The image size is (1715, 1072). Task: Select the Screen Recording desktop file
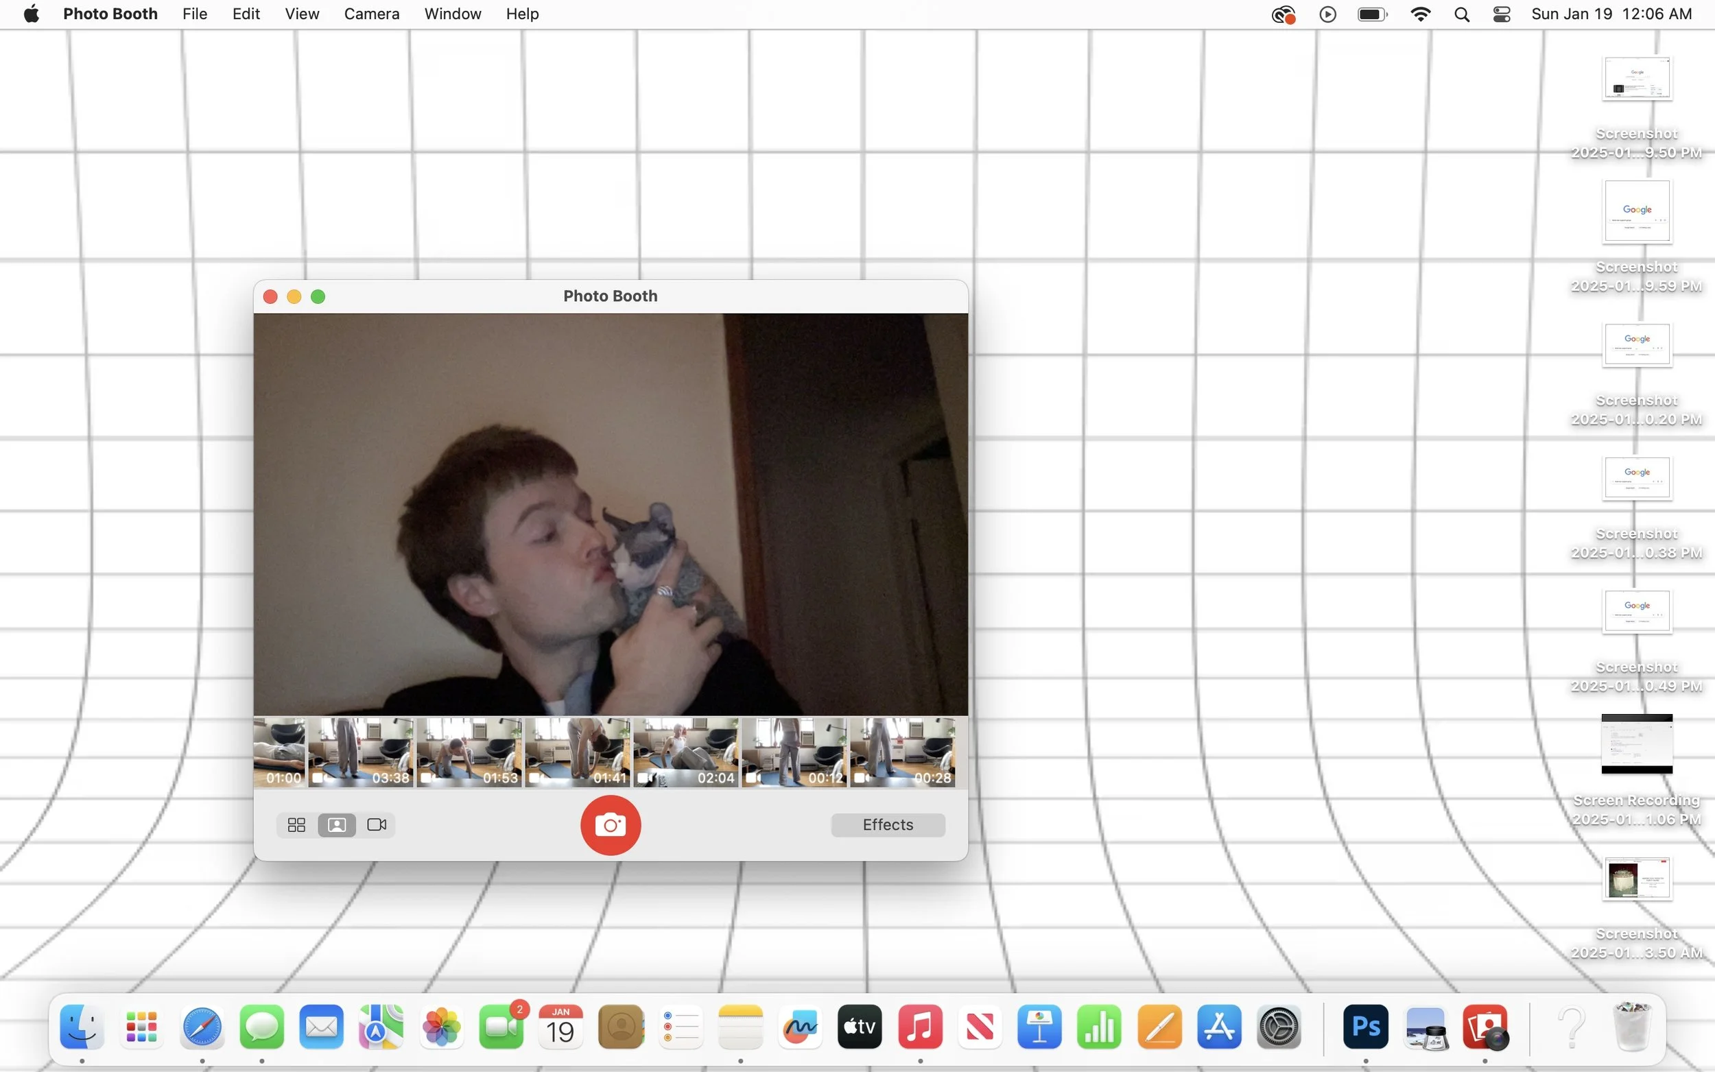coord(1636,744)
